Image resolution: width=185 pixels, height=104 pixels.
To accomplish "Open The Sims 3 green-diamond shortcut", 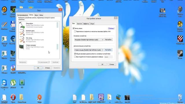I will (x=22, y=82).
